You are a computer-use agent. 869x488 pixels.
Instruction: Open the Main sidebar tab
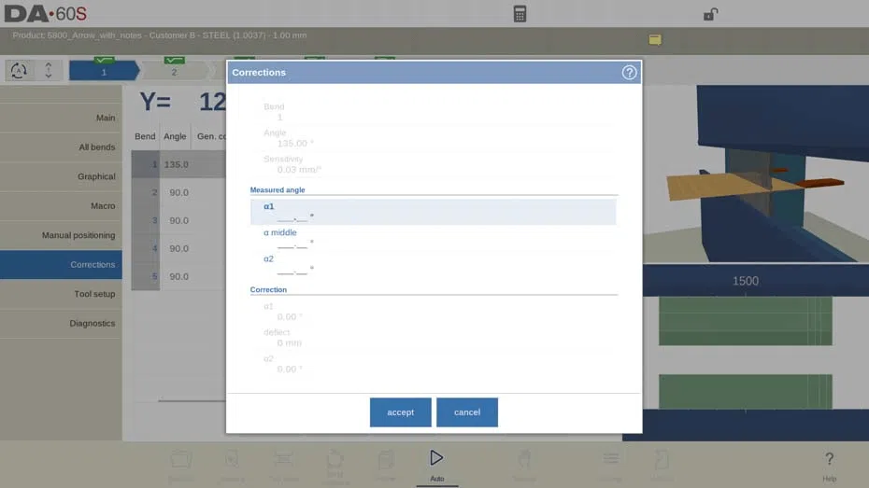[61, 118]
